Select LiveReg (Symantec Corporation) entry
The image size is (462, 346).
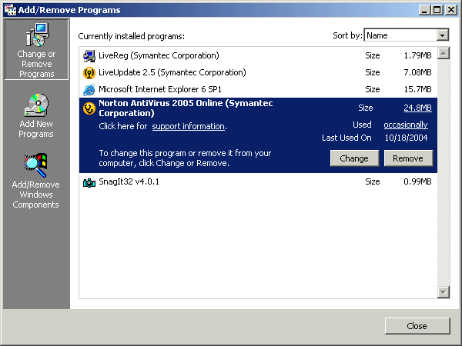pos(159,55)
